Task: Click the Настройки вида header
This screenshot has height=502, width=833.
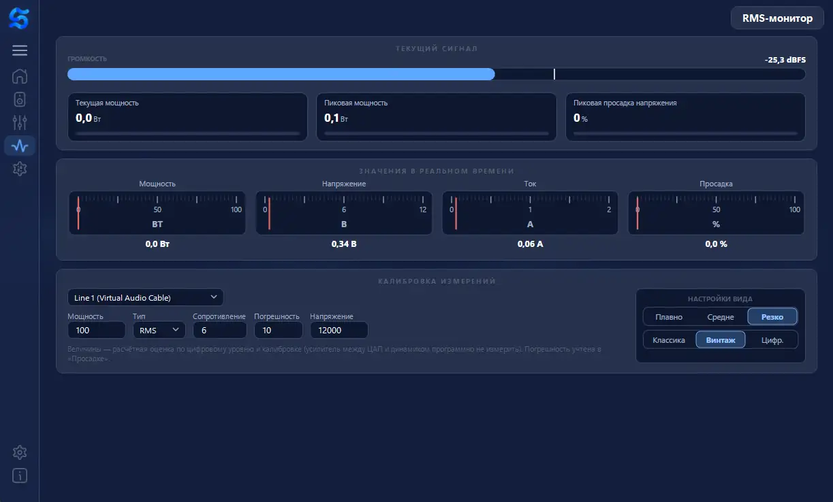Action: click(721, 299)
